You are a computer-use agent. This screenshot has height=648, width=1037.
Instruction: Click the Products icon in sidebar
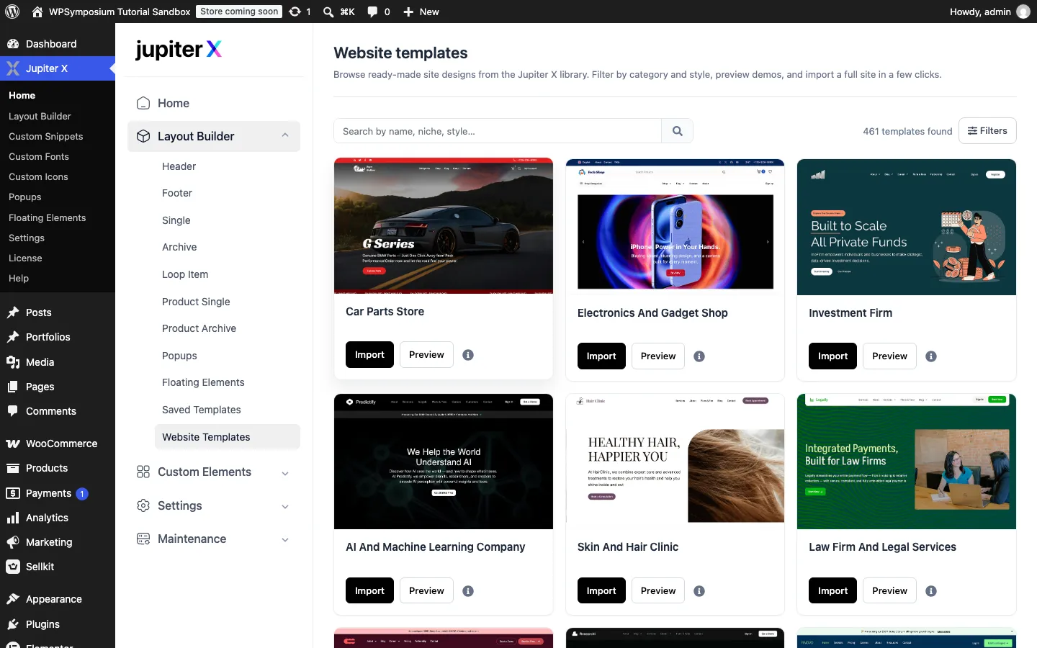[13, 468]
